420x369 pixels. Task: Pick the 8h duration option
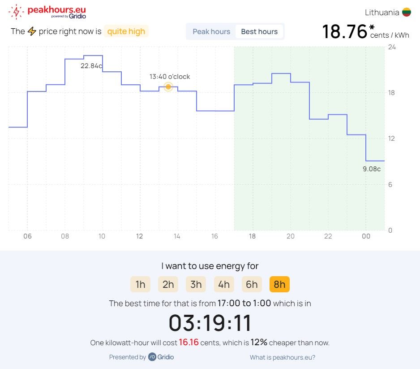click(279, 284)
